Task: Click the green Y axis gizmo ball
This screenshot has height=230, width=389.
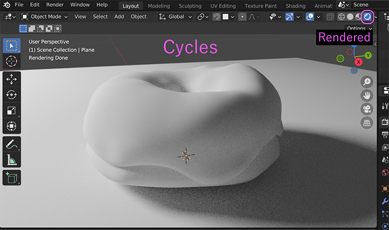Action: click(368, 55)
